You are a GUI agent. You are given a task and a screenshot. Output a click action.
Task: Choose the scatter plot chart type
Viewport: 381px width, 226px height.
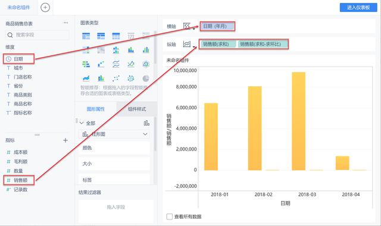click(116, 78)
